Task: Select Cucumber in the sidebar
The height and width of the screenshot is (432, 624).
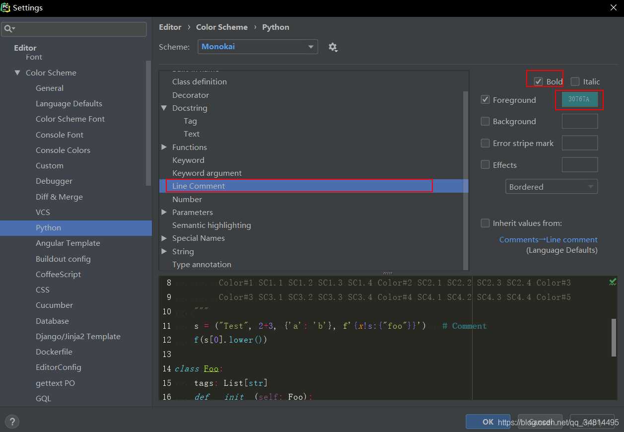Action: (x=54, y=305)
